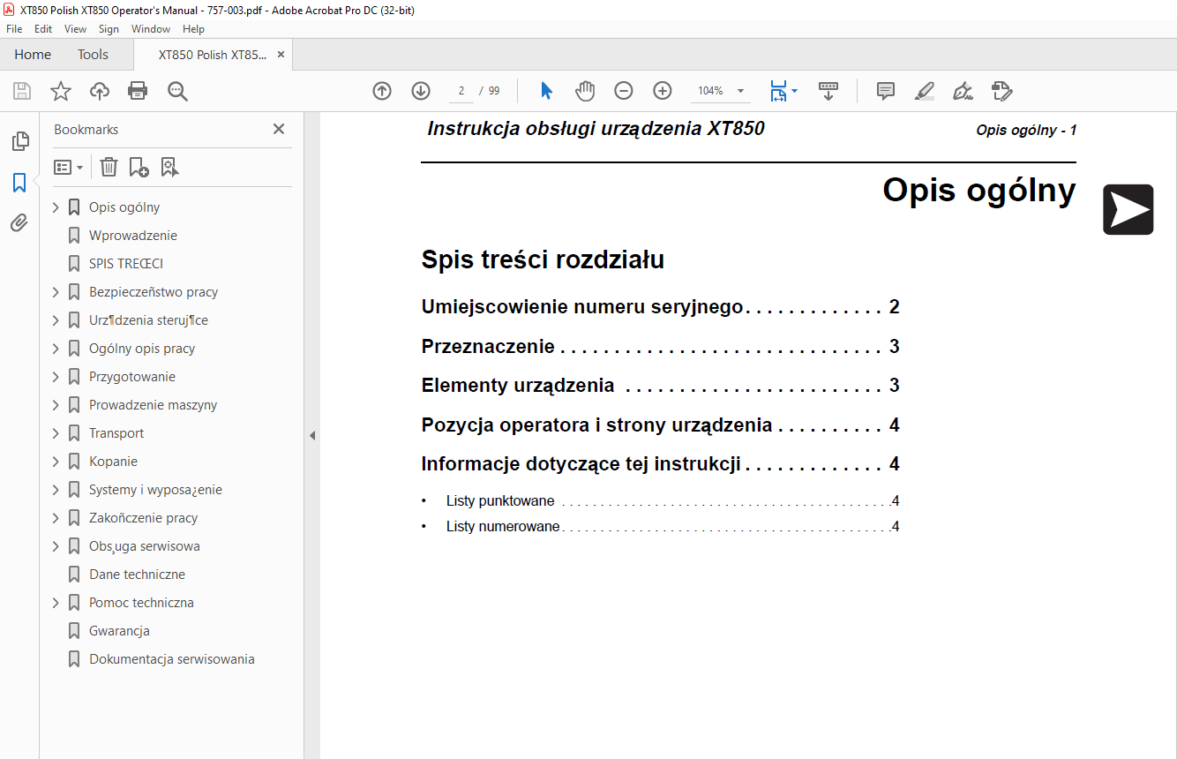Find current bookmark icon
The height and width of the screenshot is (759, 1177).
point(169,167)
